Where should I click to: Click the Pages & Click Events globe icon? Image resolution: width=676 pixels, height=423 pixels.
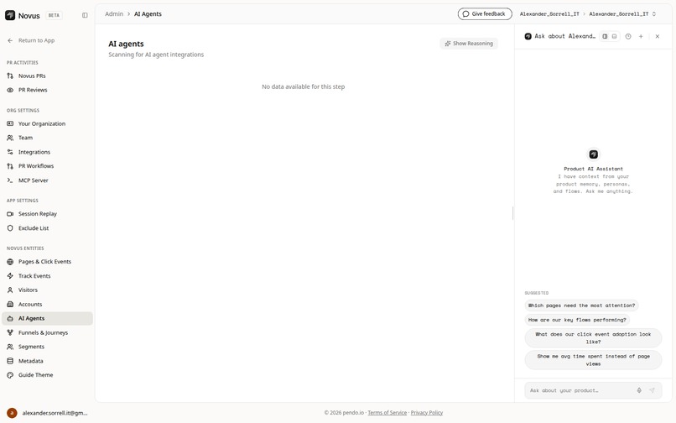click(10, 262)
